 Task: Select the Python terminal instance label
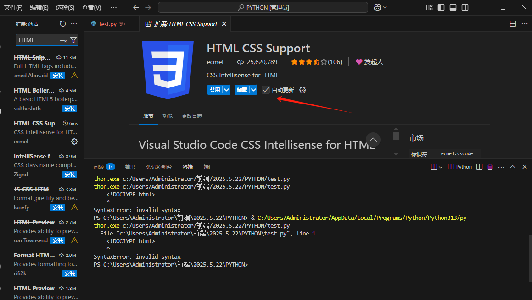tap(460, 167)
